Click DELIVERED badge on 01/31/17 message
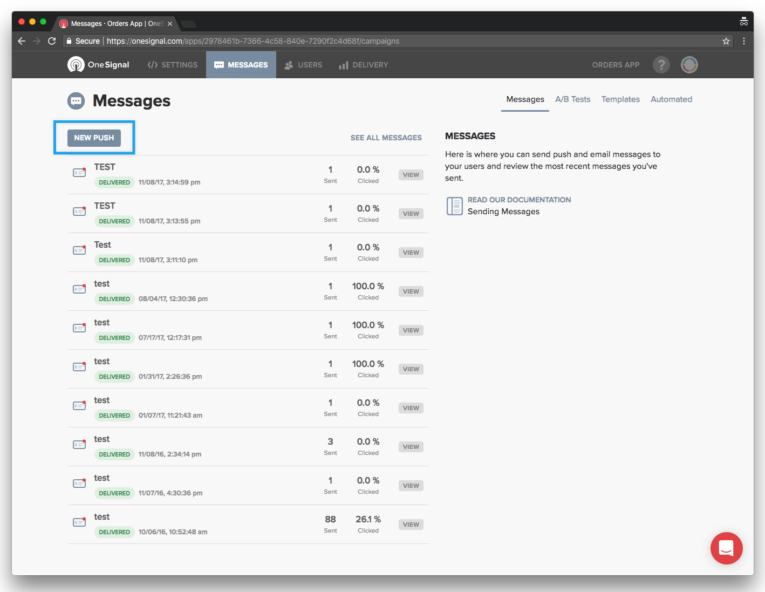Viewport: 765px width, 592px height. point(114,377)
